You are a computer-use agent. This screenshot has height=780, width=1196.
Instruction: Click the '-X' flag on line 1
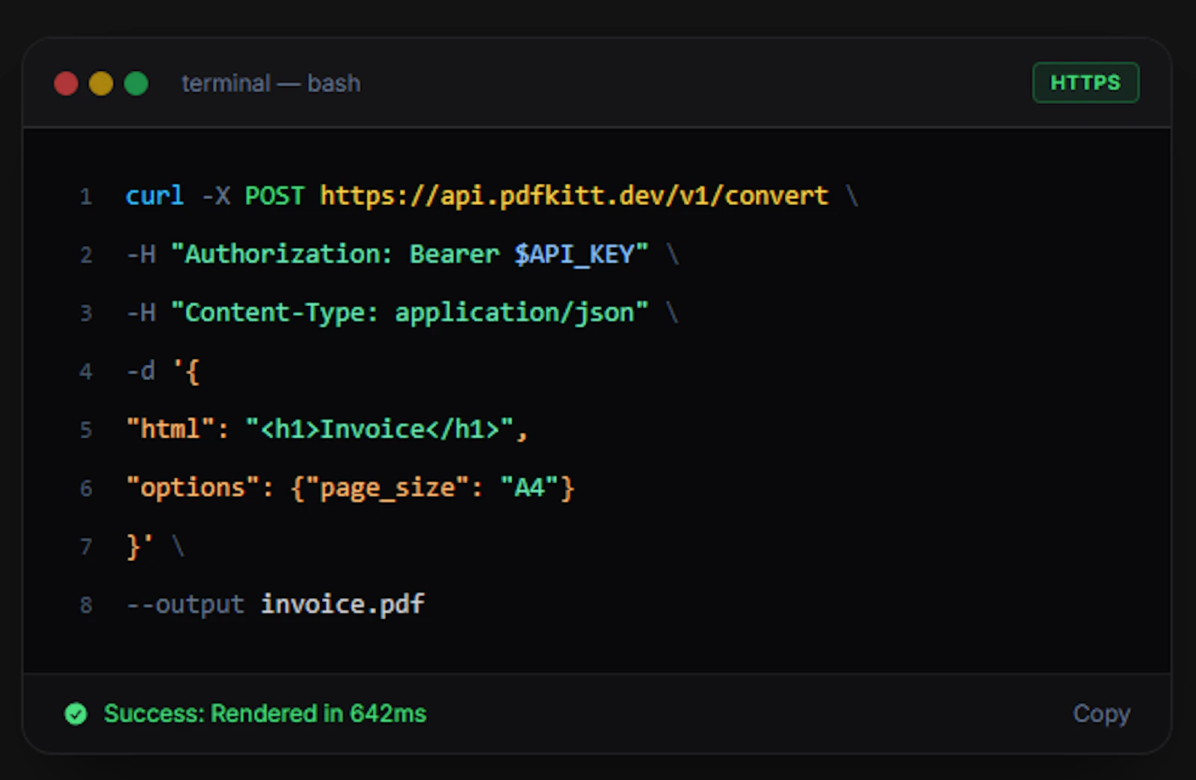(x=215, y=196)
